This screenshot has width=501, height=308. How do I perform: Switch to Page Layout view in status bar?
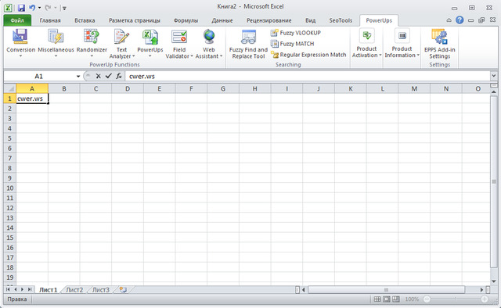[387, 299]
